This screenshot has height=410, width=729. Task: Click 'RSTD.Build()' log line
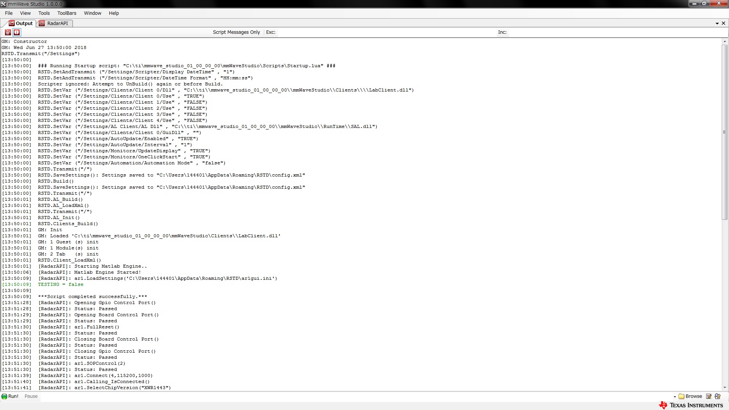point(56,181)
